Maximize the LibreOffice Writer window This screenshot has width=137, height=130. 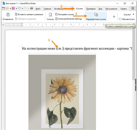coord(125,3)
